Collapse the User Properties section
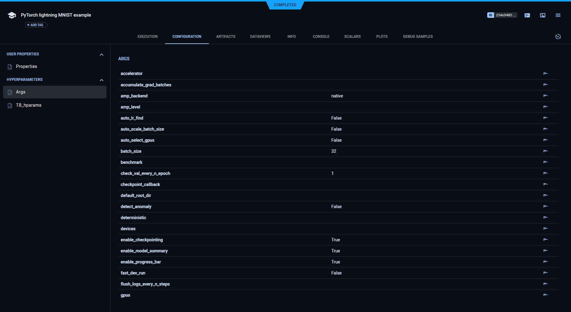The image size is (571, 312). point(101,54)
